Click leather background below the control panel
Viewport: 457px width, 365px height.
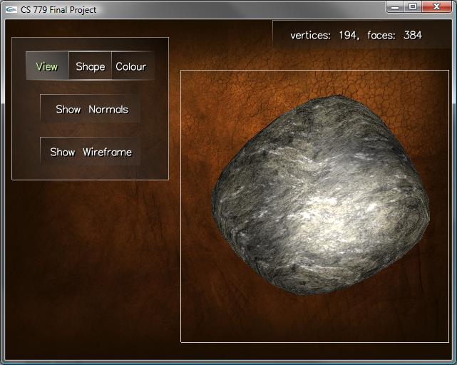(86, 271)
